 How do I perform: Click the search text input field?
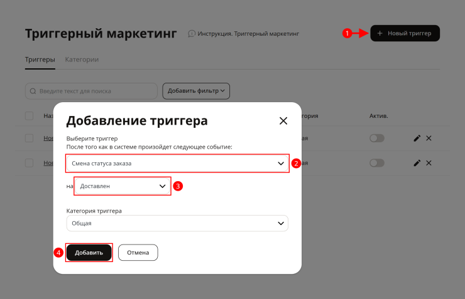coord(91,91)
